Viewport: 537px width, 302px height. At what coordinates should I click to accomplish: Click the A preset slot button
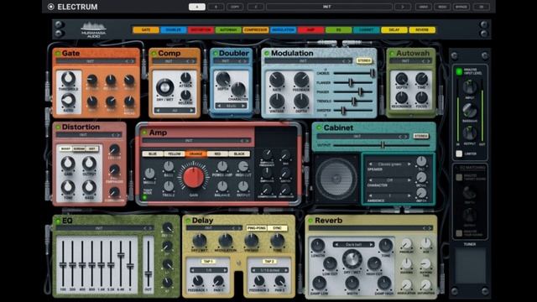click(197, 7)
